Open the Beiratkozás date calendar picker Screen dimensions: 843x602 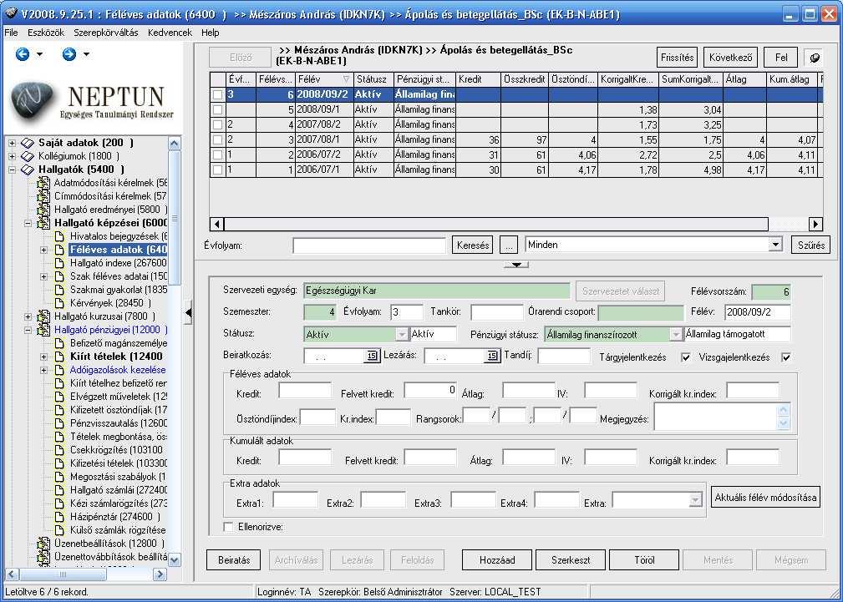(x=372, y=356)
